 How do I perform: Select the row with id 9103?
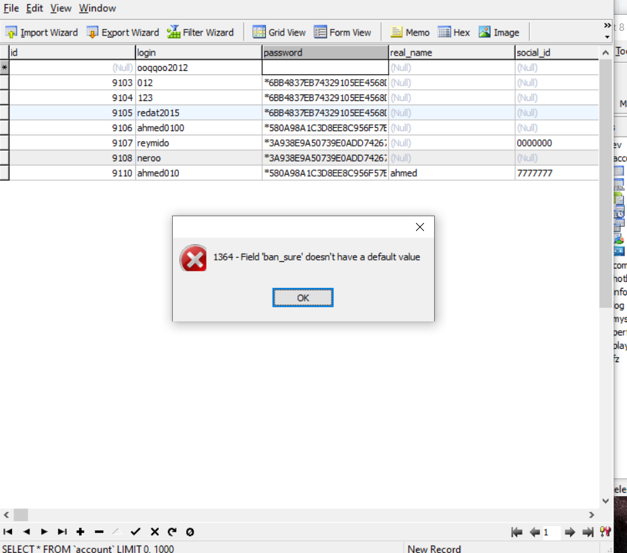(304, 83)
